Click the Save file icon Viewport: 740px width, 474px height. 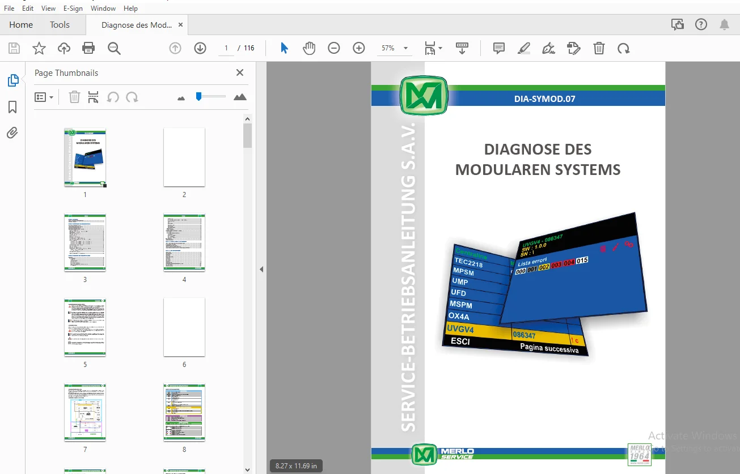[14, 49]
